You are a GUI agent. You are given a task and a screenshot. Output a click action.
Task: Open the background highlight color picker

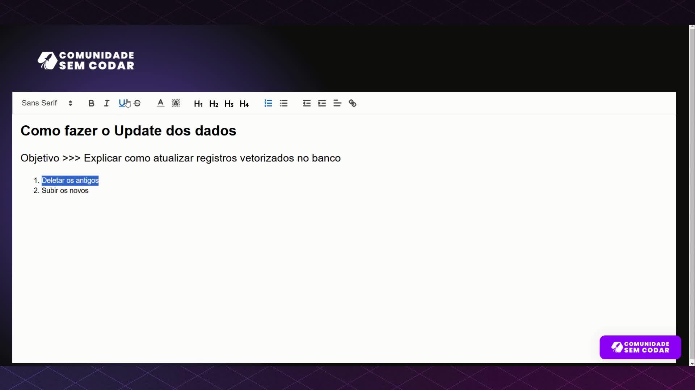pyautogui.click(x=176, y=103)
